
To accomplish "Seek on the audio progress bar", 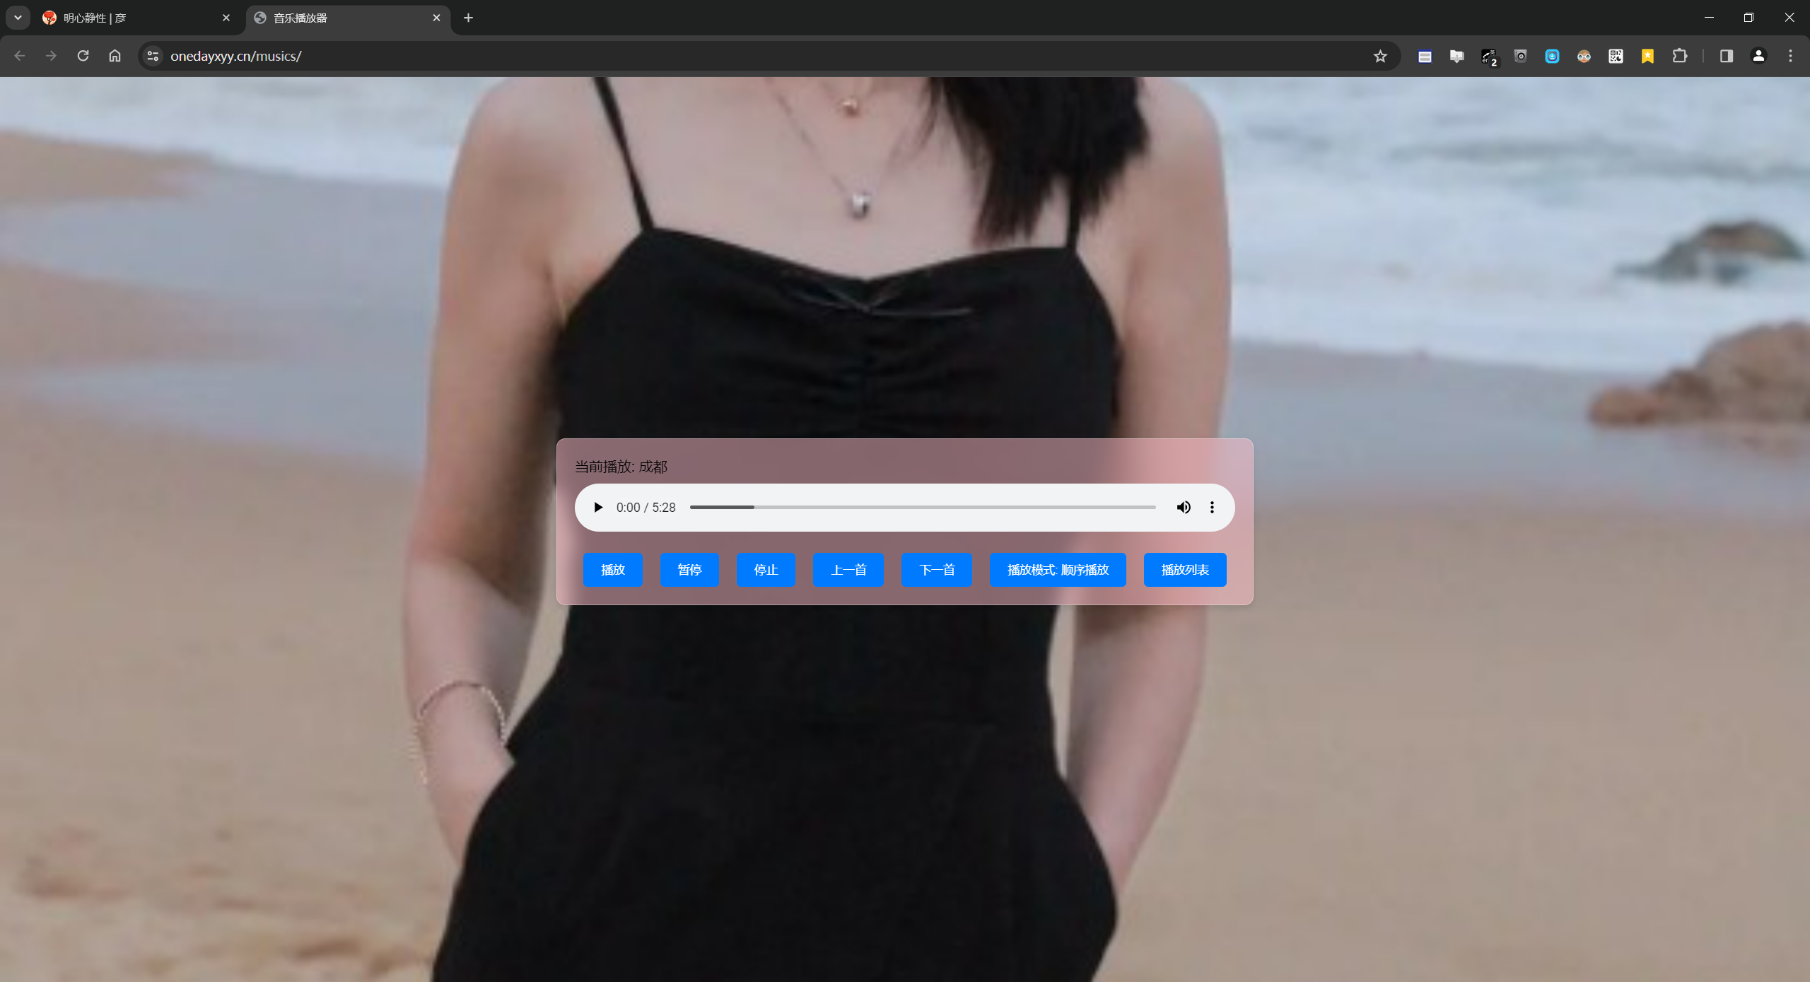I will pos(922,507).
